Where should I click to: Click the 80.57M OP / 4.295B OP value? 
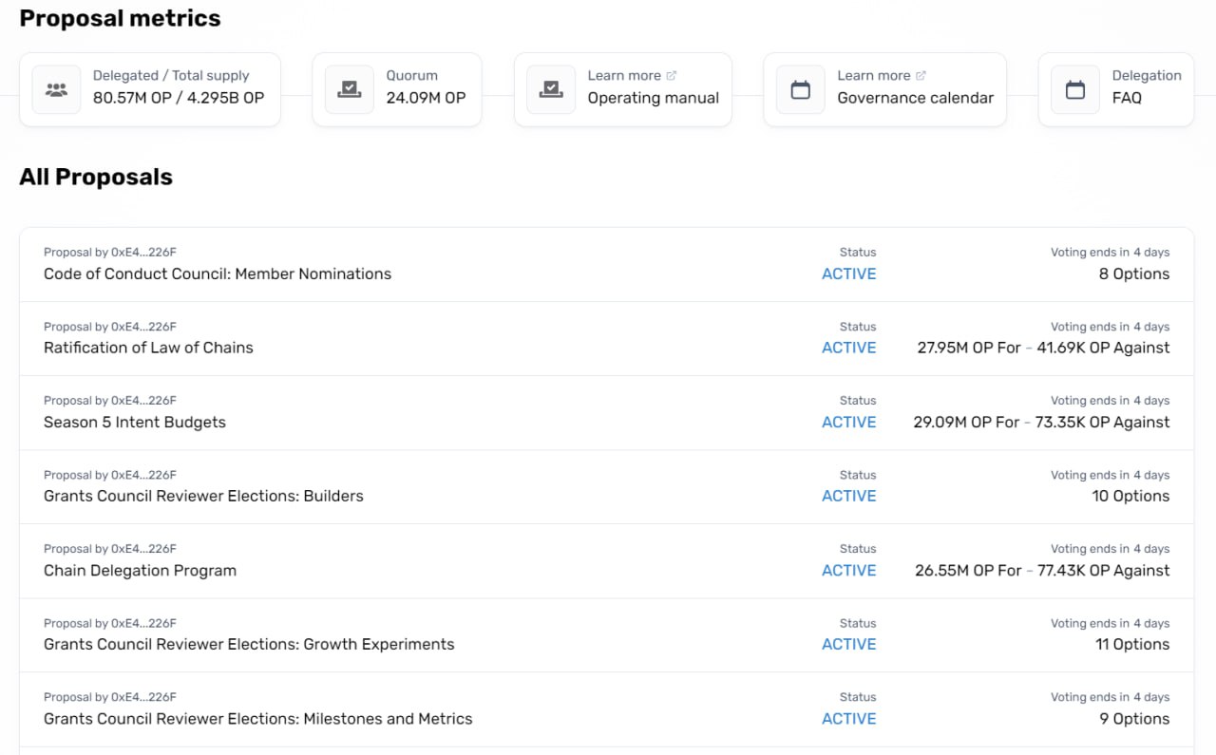pyautogui.click(x=179, y=98)
